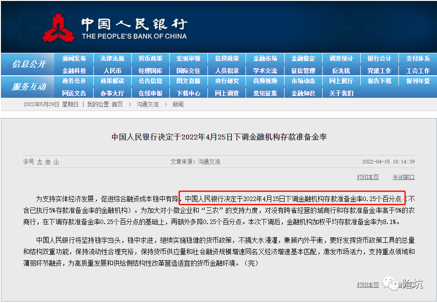This screenshot has height=303, width=437.
Task: Select 意见征集 navigation item
Action: [265, 93]
